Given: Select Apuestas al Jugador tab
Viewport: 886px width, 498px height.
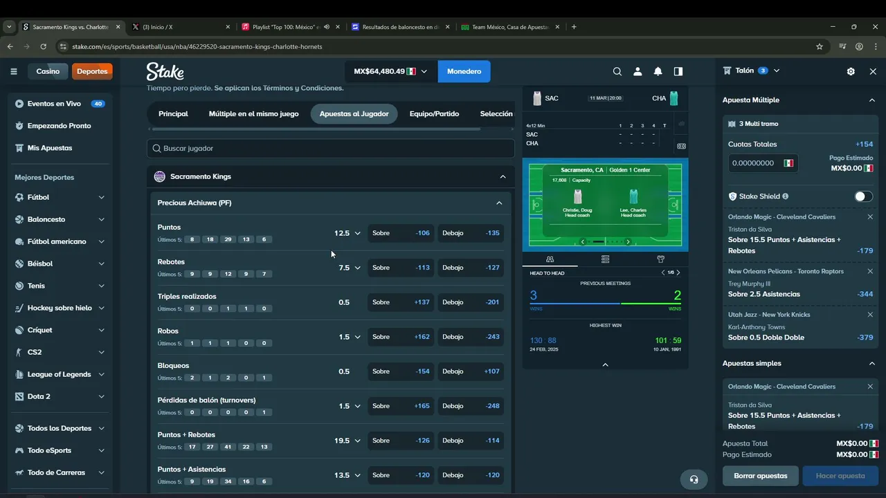Looking at the screenshot, I should [354, 113].
